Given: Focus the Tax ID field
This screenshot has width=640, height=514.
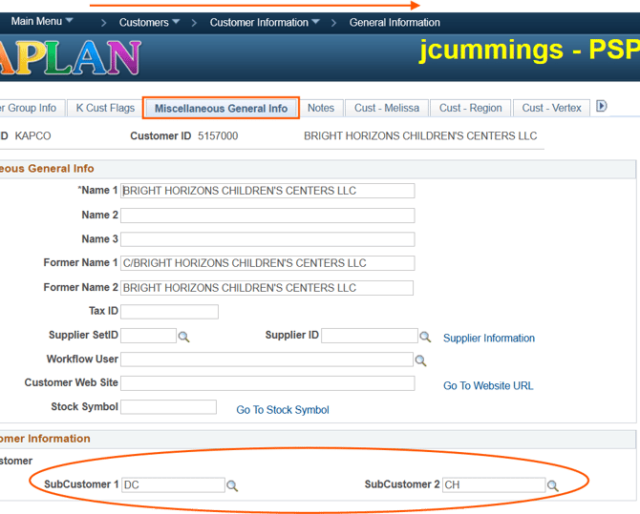Looking at the screenshot, I should (x=169, y=312).
